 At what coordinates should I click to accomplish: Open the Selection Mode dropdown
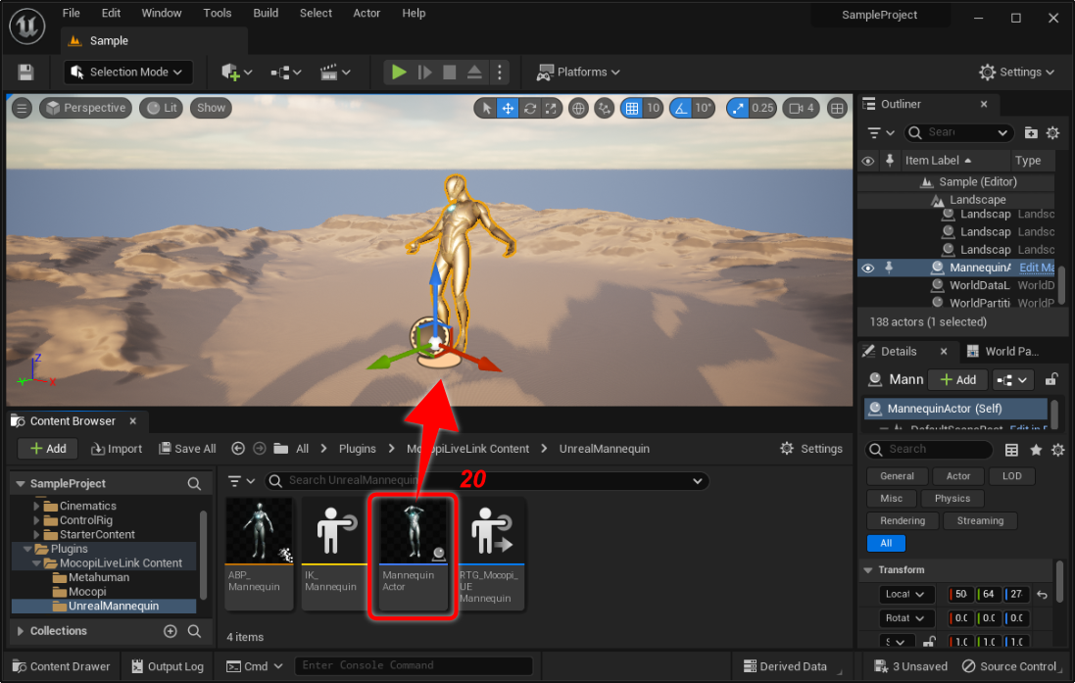tap(128, 72)
